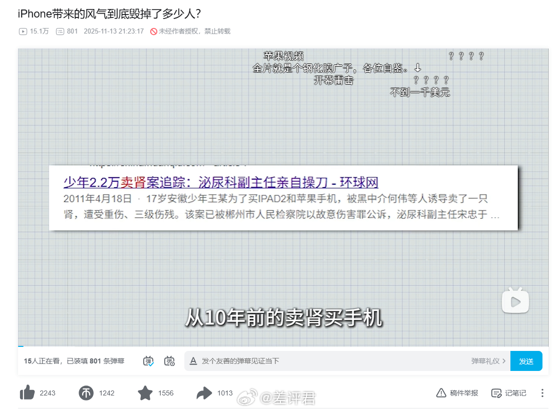The width and height of the screenshot is (554, 411).
Task: Open the three-dot more options menu
Action: coord(542,393)
